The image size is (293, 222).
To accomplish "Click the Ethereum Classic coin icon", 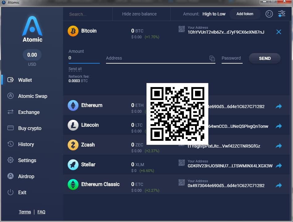I will [x=73, y=184].
